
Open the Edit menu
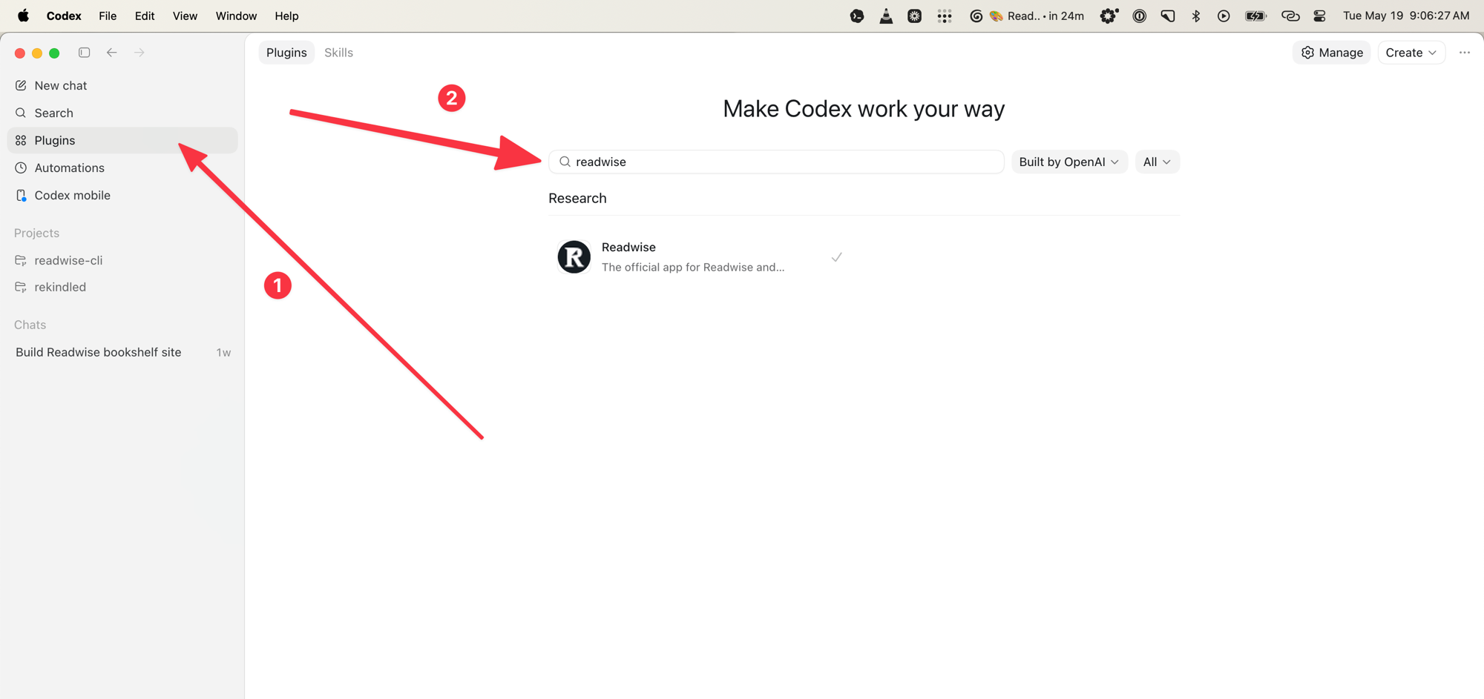coord(145,16)
